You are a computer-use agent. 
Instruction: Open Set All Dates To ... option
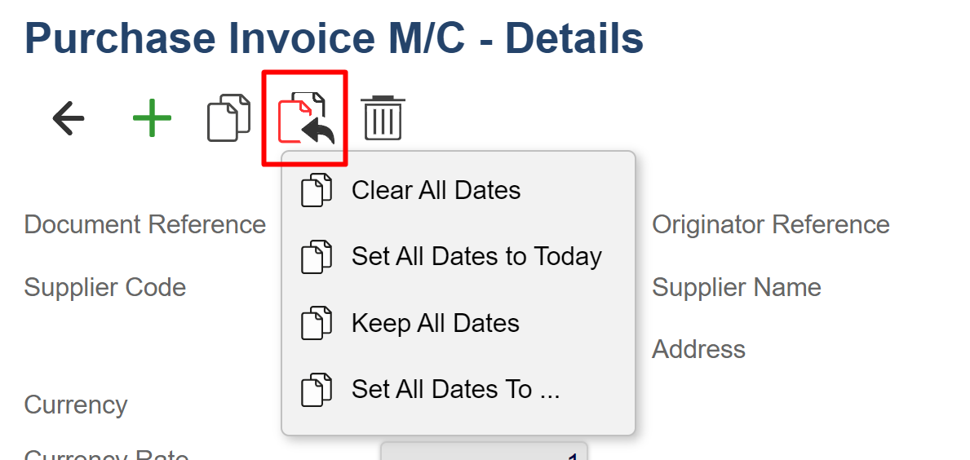[x=455, y=390]
